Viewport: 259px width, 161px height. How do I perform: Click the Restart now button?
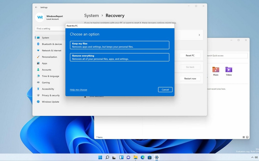(x=190, y=79)
